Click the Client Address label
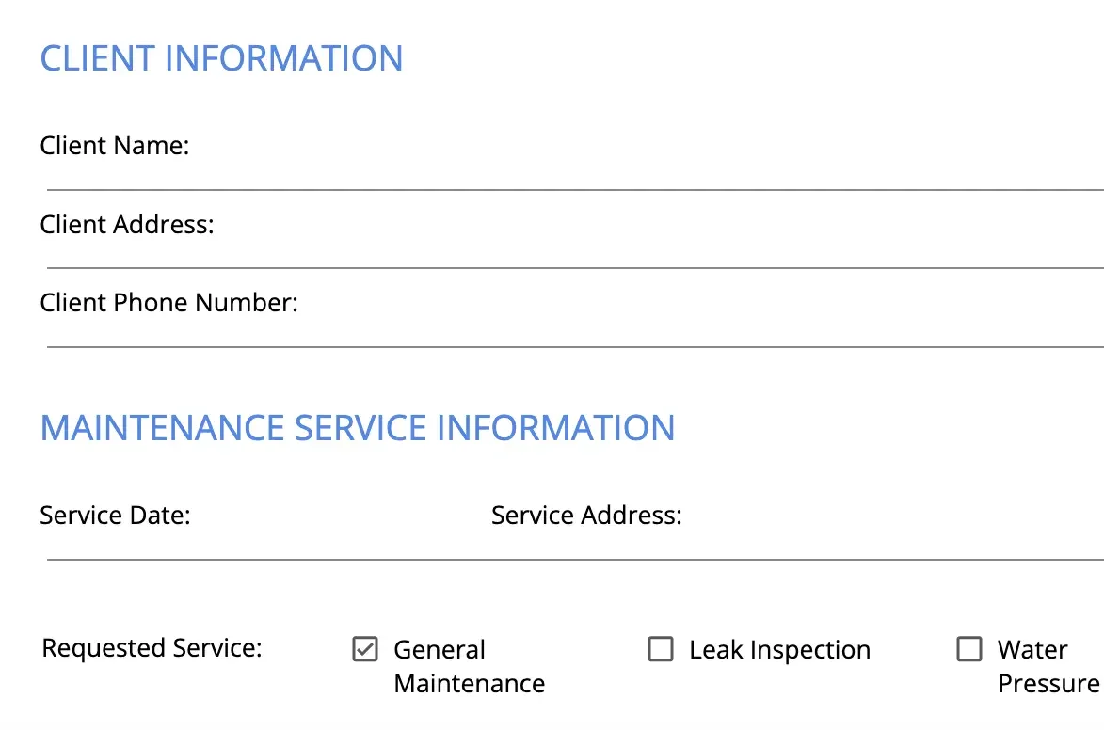 pos(127,225)
